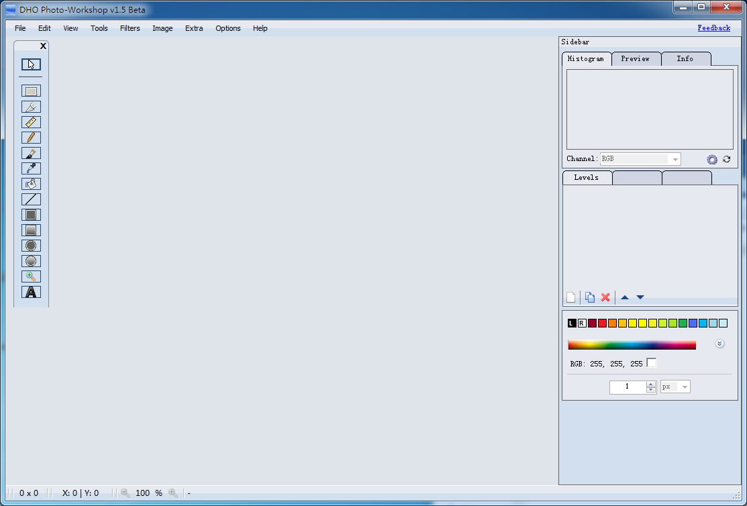Delete layer with the red X
747x506 pixels.
point(605,297)
